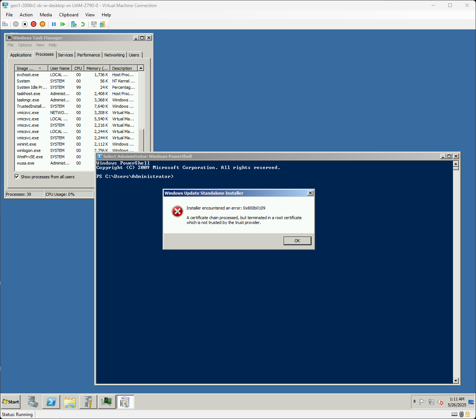Switch to Services tab
476x419 pixels.
point(65,55)
